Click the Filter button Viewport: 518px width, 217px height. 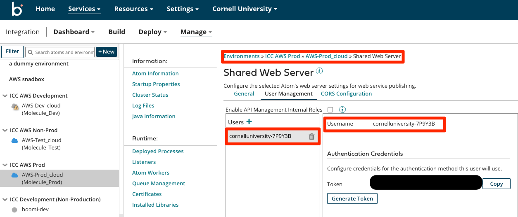click(12, 51)
